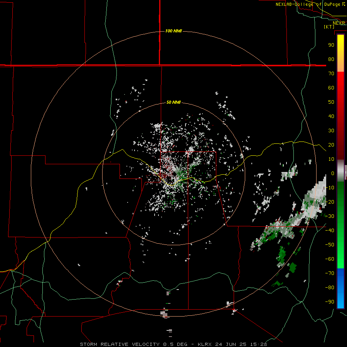Click the -60 value on velocity scale
This screenshot has width=347, height=347.
click(330, 259)
